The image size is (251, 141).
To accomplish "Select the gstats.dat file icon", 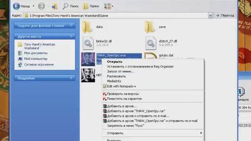I will coord(151,56).
